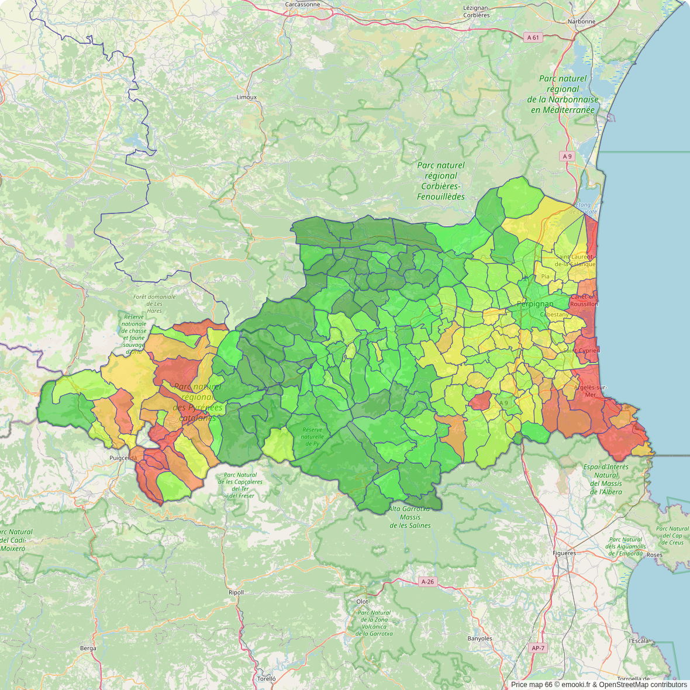
Task: Open the emooki.fr attribution link
Action: tap(579, 685)
